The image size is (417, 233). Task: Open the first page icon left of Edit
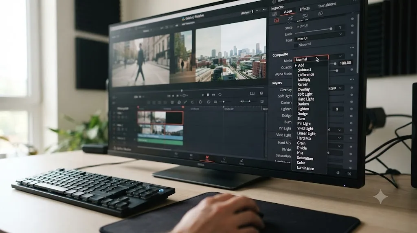191,156
